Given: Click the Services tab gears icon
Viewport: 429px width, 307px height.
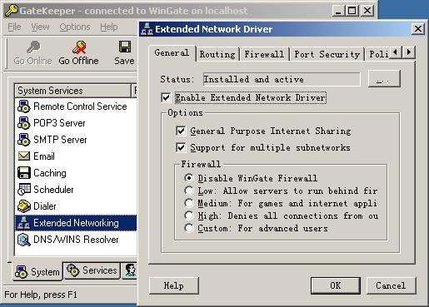Looking at the screenshot, I should [73, 270].
